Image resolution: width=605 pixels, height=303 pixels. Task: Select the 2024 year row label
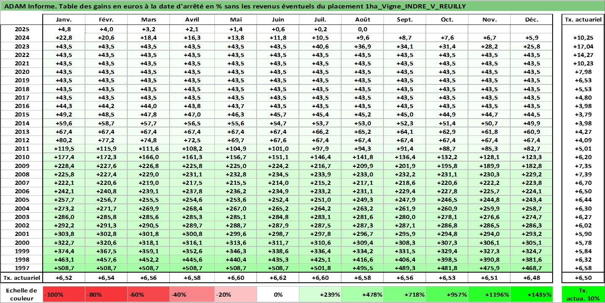click(x=22, y=38)
